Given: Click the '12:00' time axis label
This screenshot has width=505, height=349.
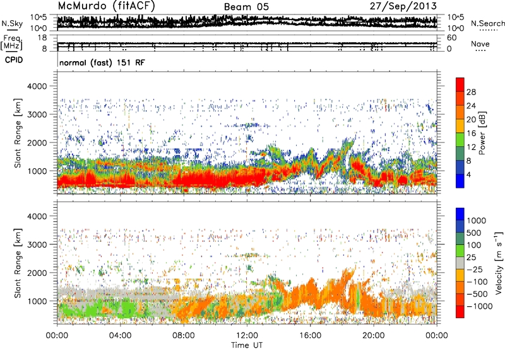Looking at the screenshot, I should point(247,336).
